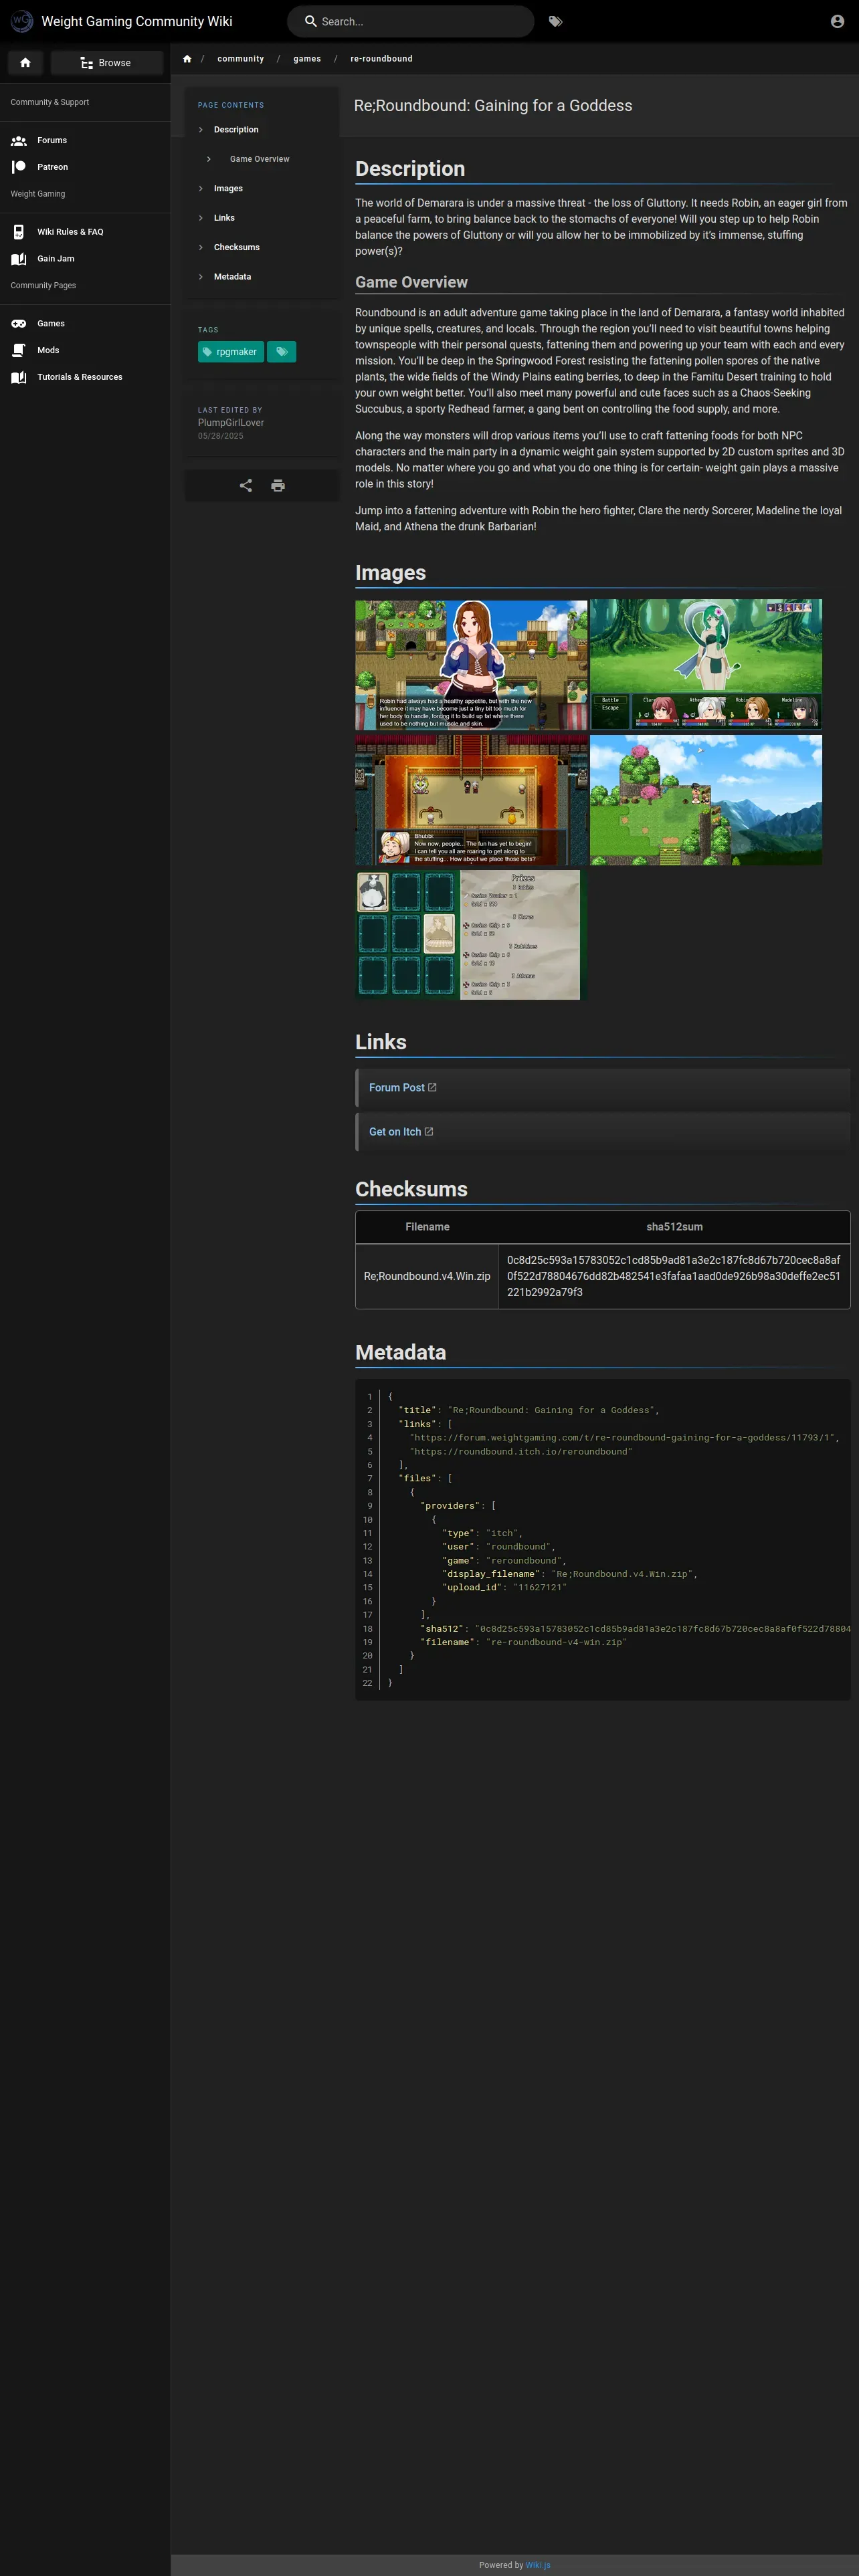This screenshot has width=859, height=2576.
Task: Open Patreon from the sidebar
Action: (x=52, y=167)
